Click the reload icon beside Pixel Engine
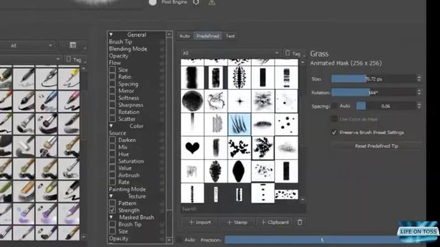 (196, 2)
